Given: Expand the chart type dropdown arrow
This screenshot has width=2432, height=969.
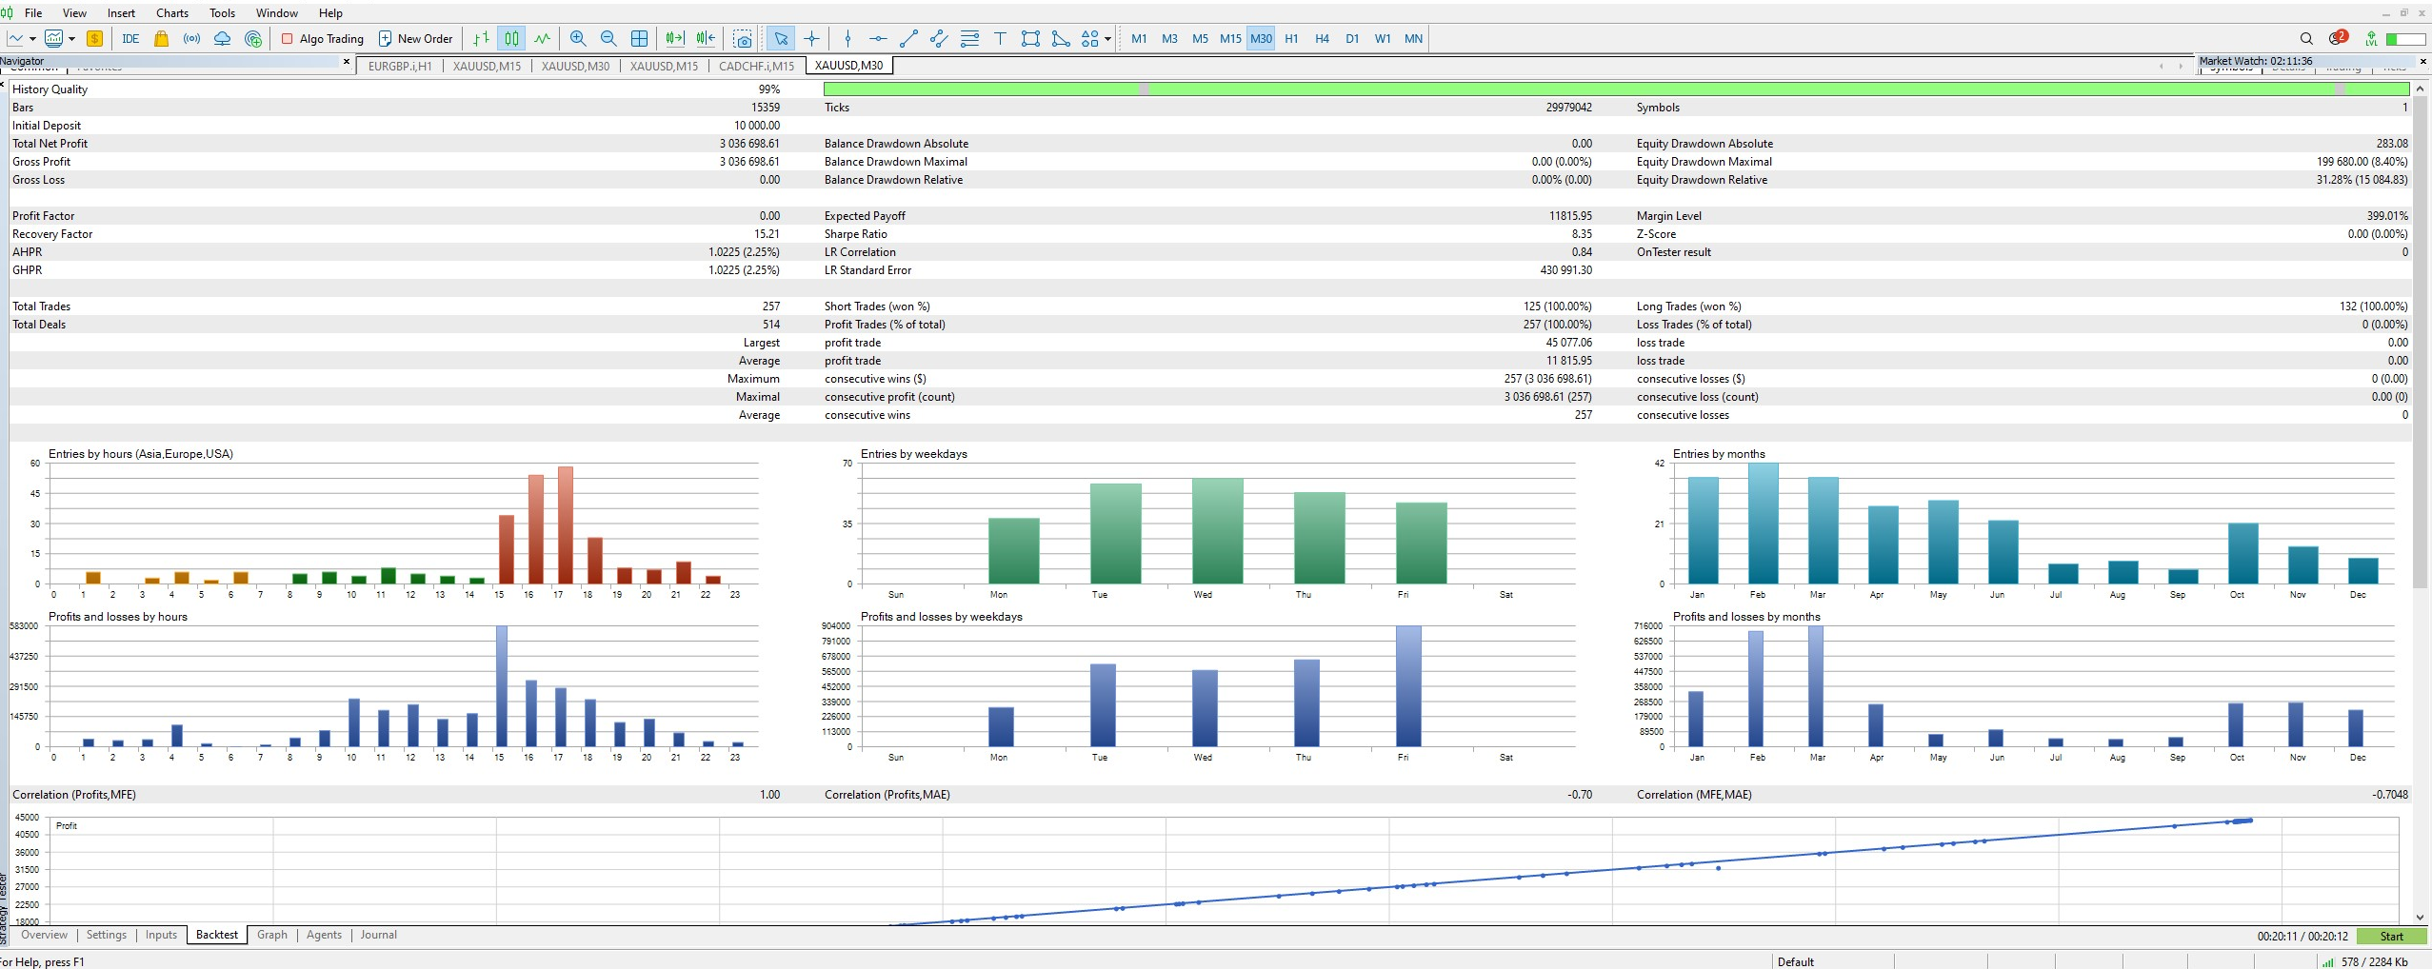Looking at the screenshot, I should [x=32, y=39].
